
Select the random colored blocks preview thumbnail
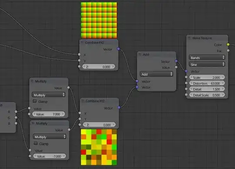tap(99, 147)
